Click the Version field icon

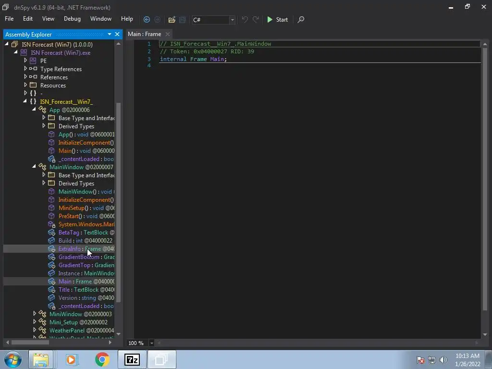click(51, 298)
